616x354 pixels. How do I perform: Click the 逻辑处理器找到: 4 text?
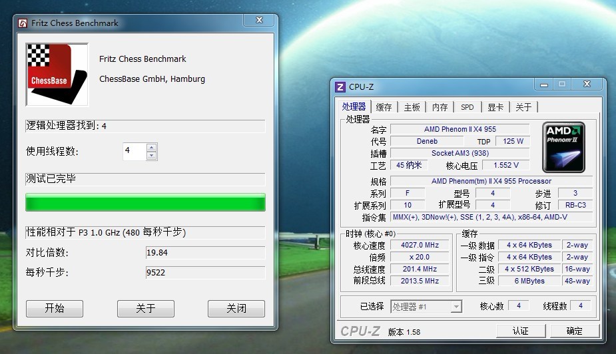click(66, 126)
